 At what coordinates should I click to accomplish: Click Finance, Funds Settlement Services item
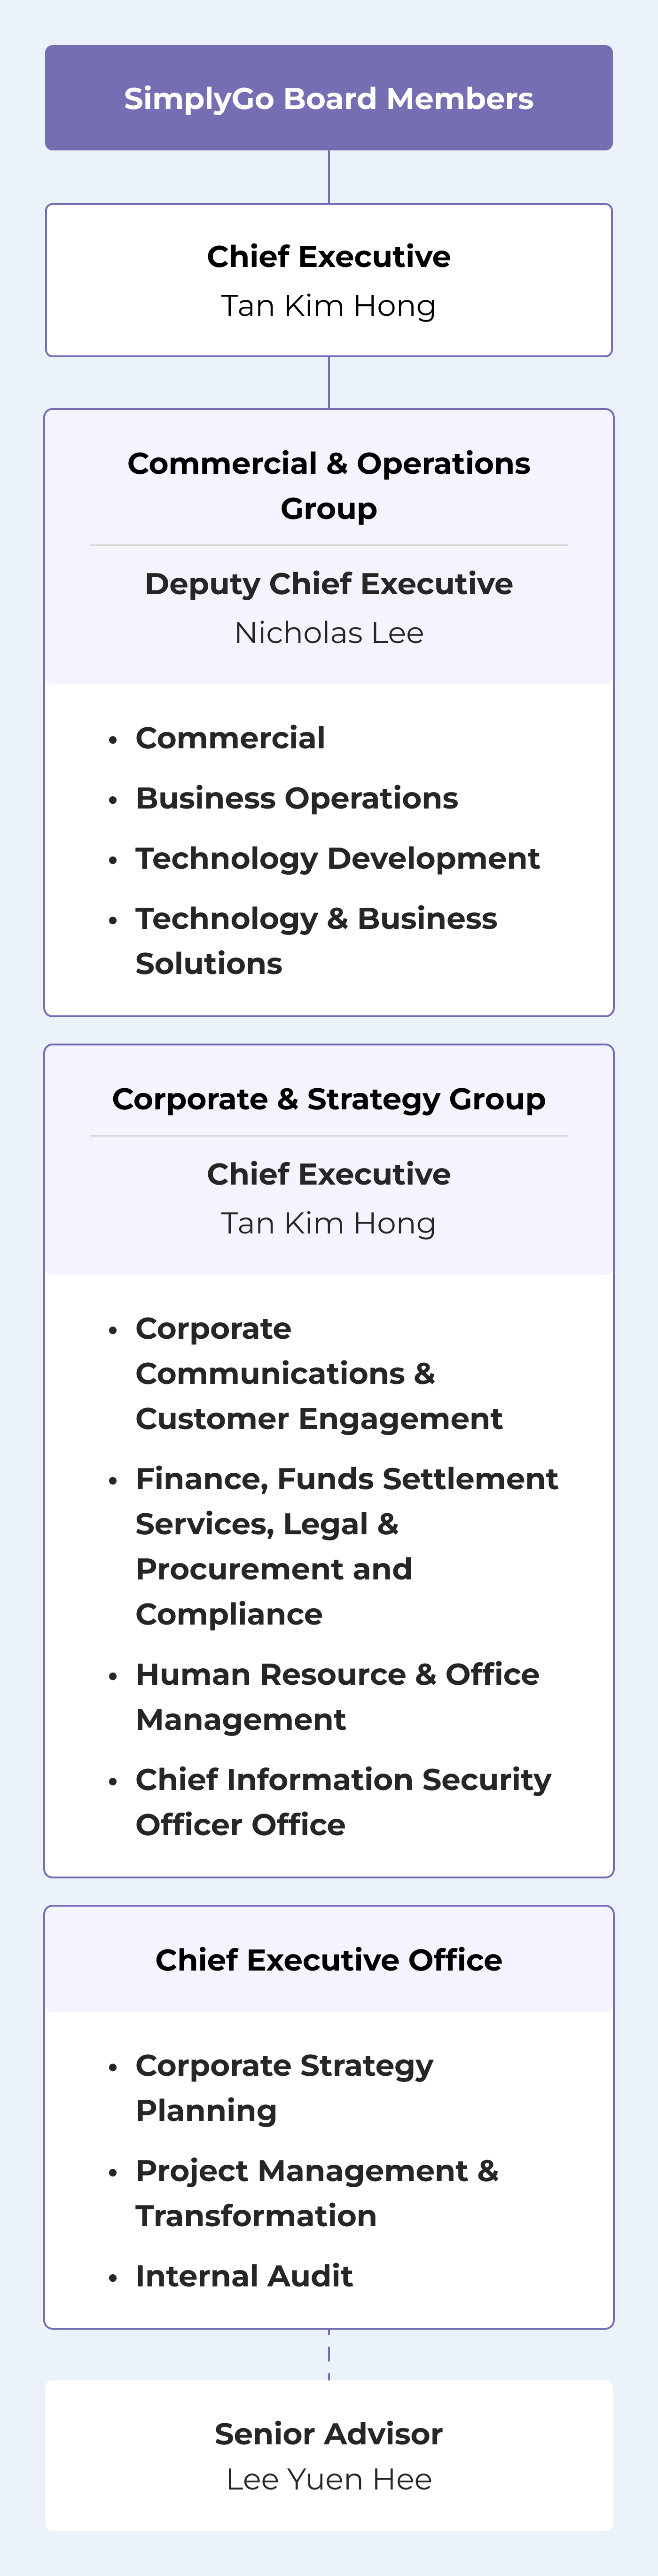(346, 1545)
